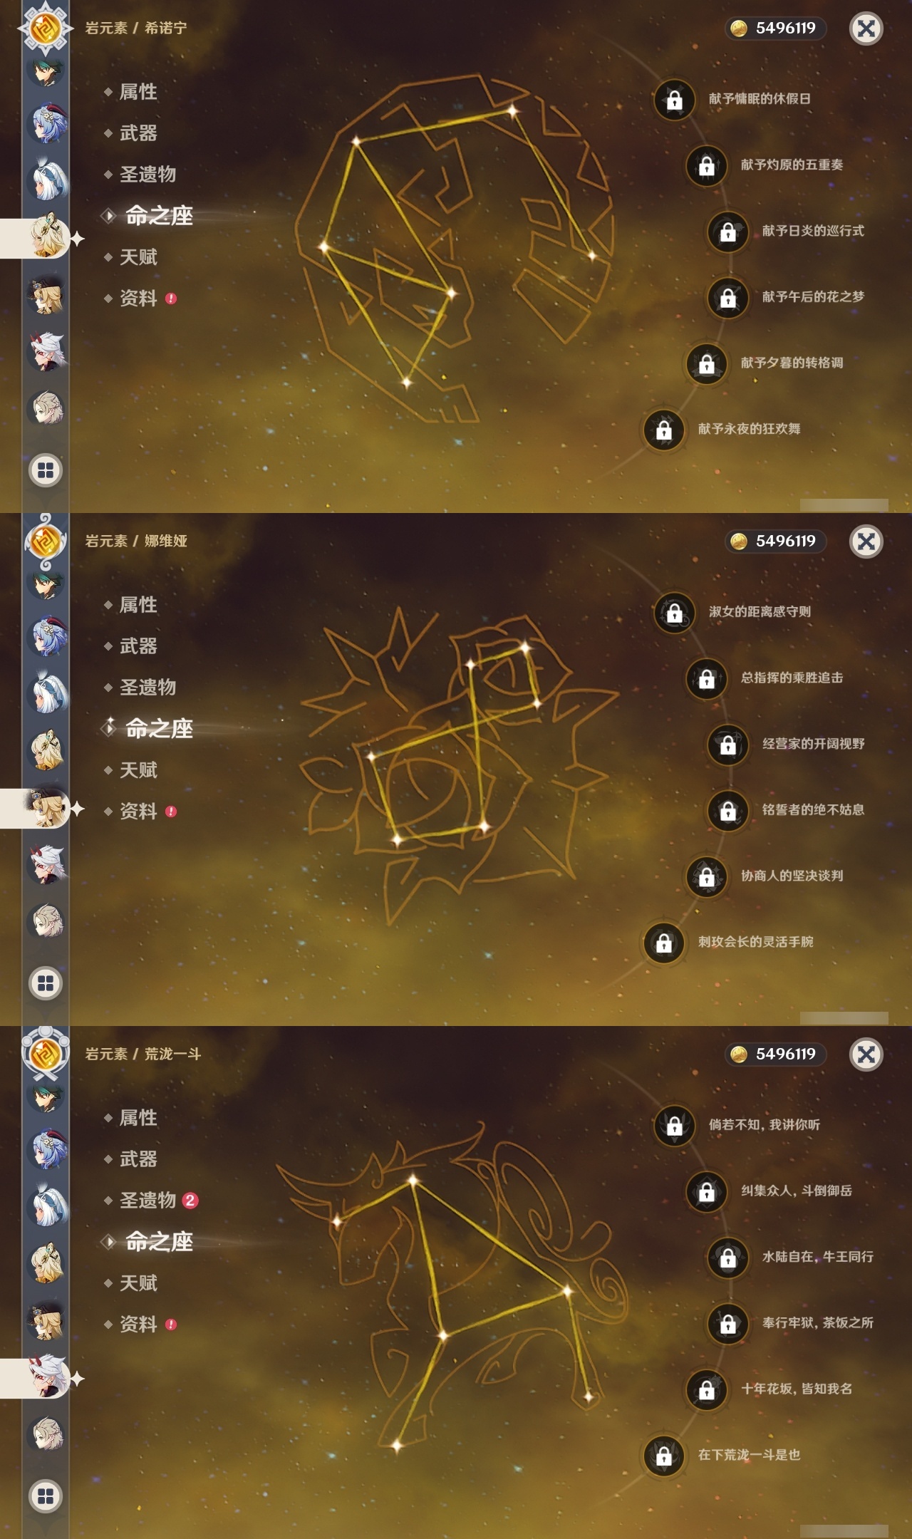
Task: Click lock icon for 水陆自在, 牛王同行
Action: (727, 1258)
